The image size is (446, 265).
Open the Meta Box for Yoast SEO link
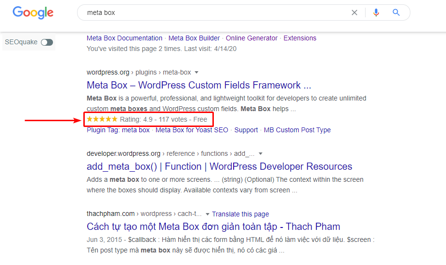coord(192,130)
